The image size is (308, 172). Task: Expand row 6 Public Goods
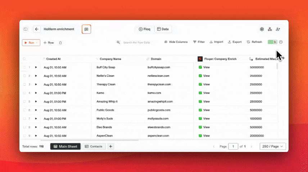pyautogui.click(x=36, y=110)
